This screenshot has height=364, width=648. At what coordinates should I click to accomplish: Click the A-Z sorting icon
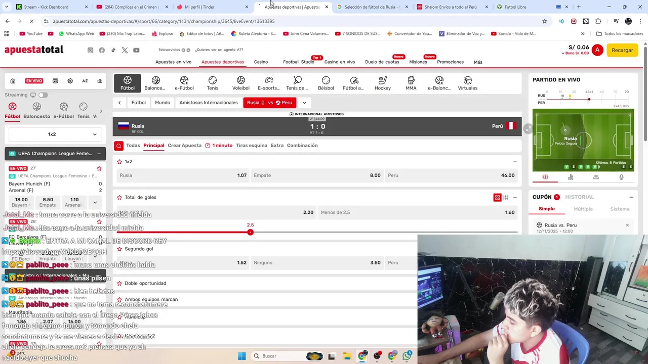point(85,81)
